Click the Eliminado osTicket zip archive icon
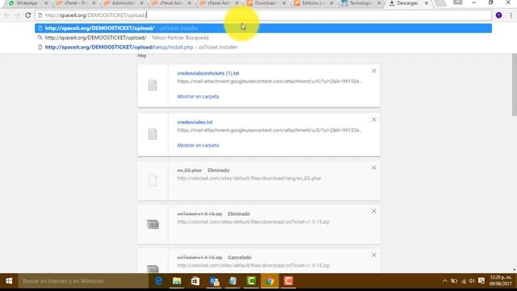 pyautogui.click(x=153, y=225)
